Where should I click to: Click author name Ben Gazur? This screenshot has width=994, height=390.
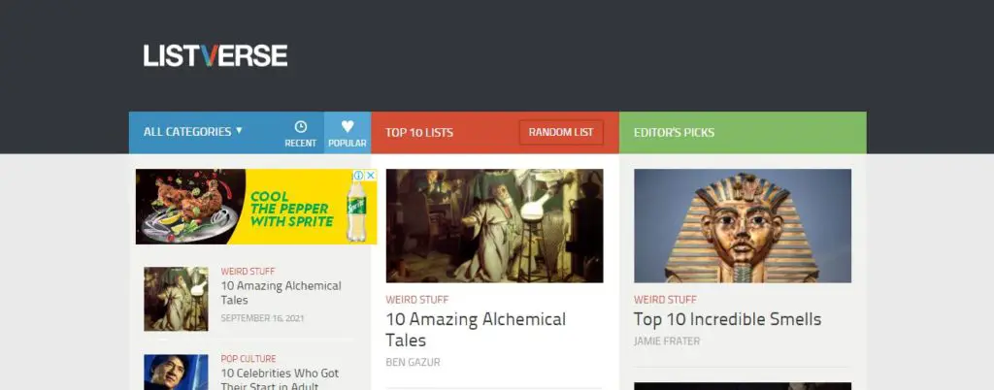[x=413, y=362]
